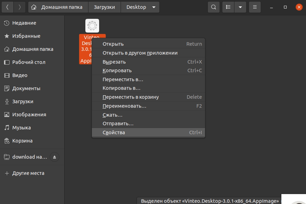Open Другие места in the sidebar
The height and width of the screenshot is (204, 306).
pos(32,173)
